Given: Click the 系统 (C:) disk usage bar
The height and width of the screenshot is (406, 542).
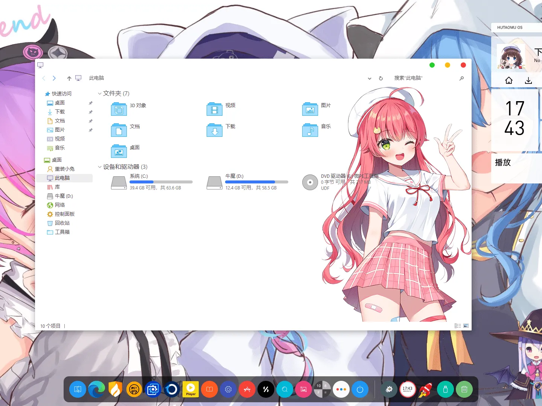Looking at the screenshot, I should 161,182.
